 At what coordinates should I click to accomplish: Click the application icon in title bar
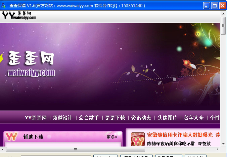tap(3, 5)
